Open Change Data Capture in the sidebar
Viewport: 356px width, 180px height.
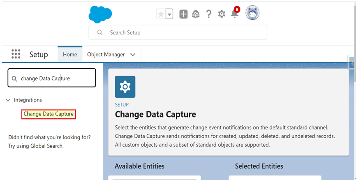pos(49,114)
